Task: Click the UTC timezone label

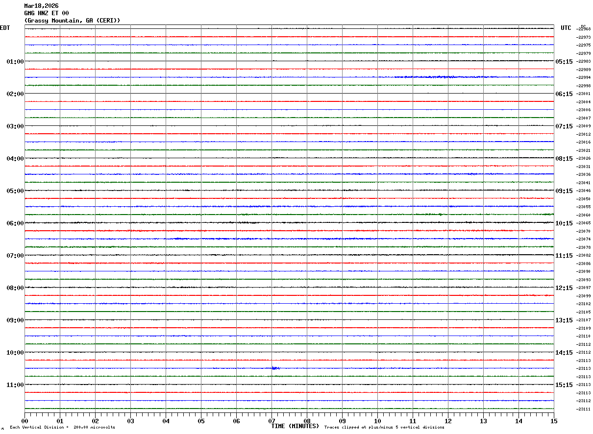Action: 566,28
